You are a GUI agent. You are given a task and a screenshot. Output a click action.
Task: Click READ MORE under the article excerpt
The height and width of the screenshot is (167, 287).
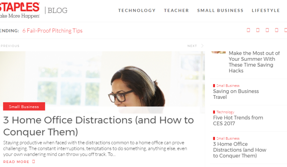[x=16, y=162]
